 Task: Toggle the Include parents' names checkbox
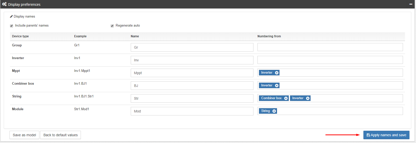coord(12,26)
